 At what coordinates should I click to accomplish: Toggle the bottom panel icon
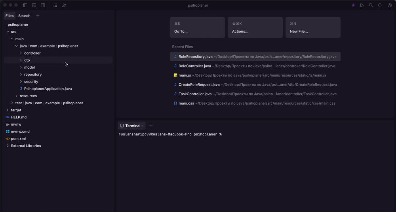pyautogui.click(x=34, y=5)
